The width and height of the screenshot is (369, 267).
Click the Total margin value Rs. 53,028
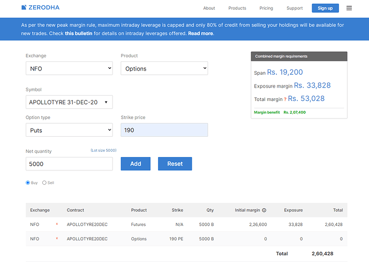306,99
